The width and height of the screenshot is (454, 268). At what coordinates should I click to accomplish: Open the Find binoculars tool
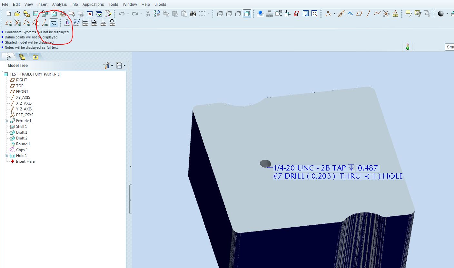click(x=193, y=14)
